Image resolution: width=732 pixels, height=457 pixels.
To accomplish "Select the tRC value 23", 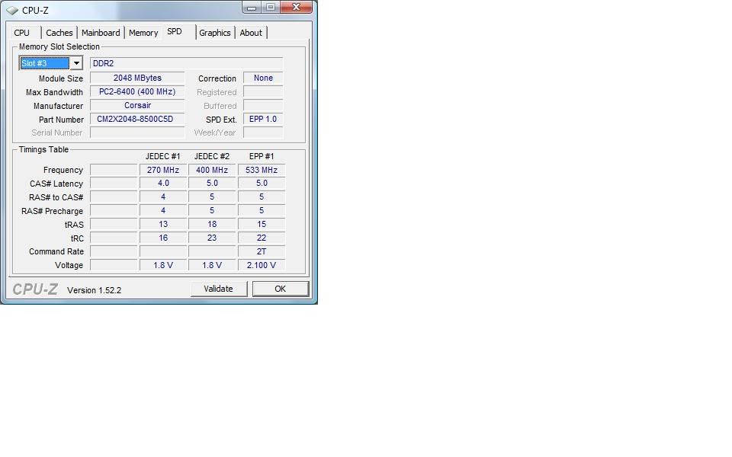I will tap(212, 238).
